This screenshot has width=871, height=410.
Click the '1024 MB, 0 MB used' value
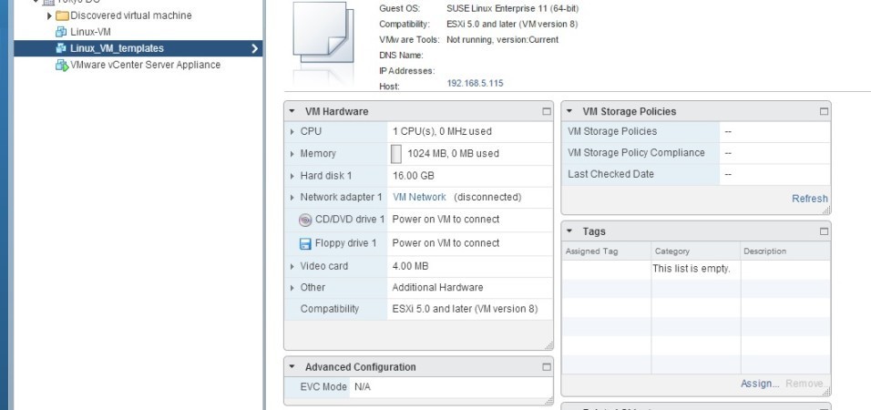pyautogui.click(x=454, y=154)
